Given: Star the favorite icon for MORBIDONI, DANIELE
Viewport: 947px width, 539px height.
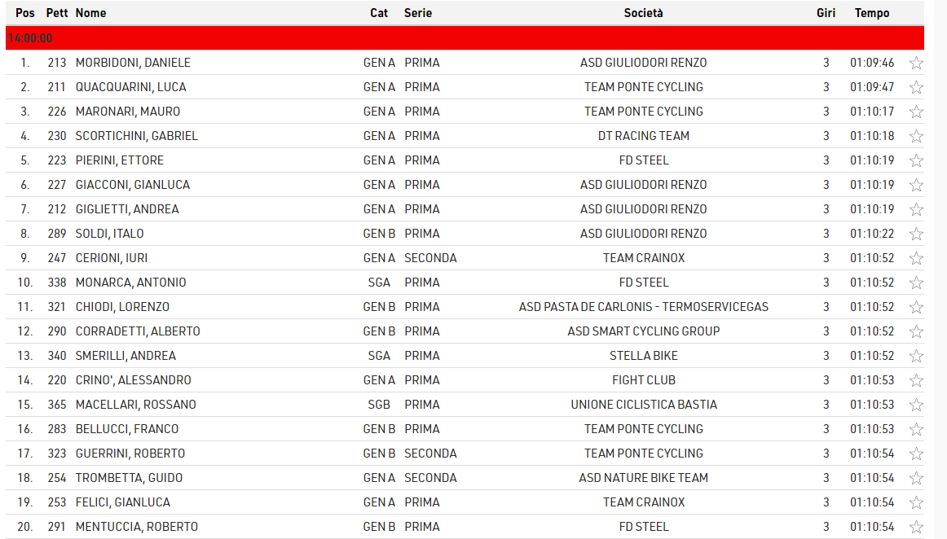Looking at the screenshot, I should (x=916, y=63).
